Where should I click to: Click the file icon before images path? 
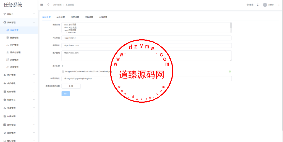(x=63, y=71)
